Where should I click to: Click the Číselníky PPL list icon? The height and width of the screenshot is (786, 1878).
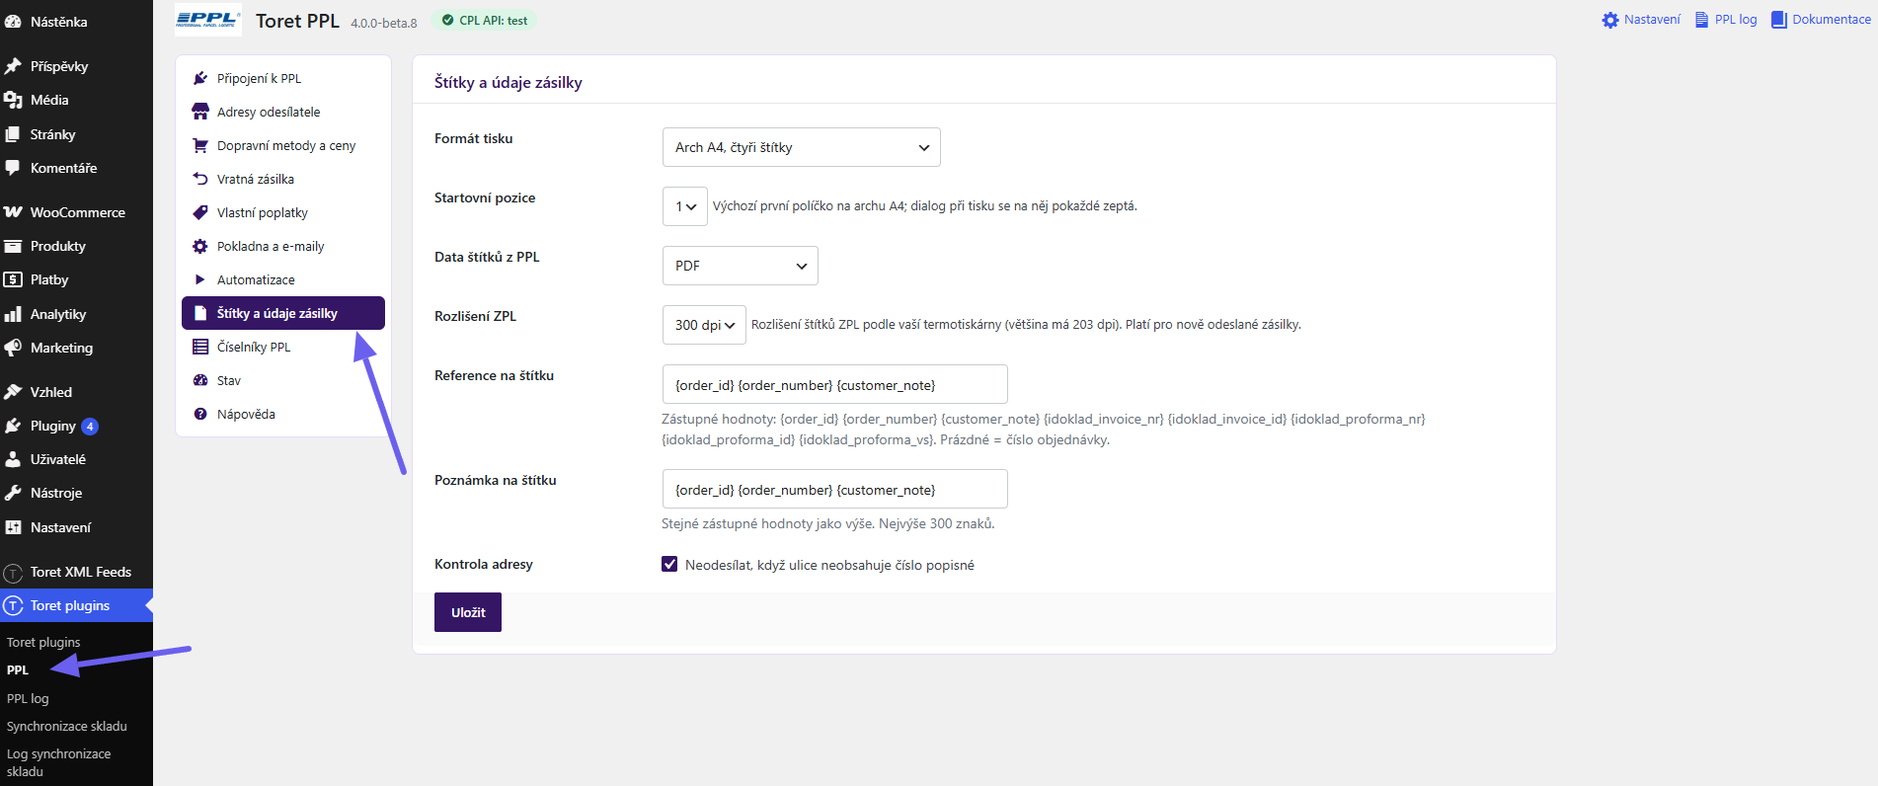click(x=200, y=347)
